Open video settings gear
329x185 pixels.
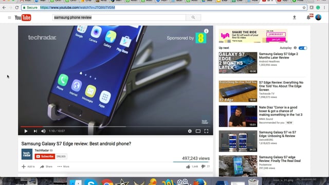pyautogui.click(x=190, y=131)
